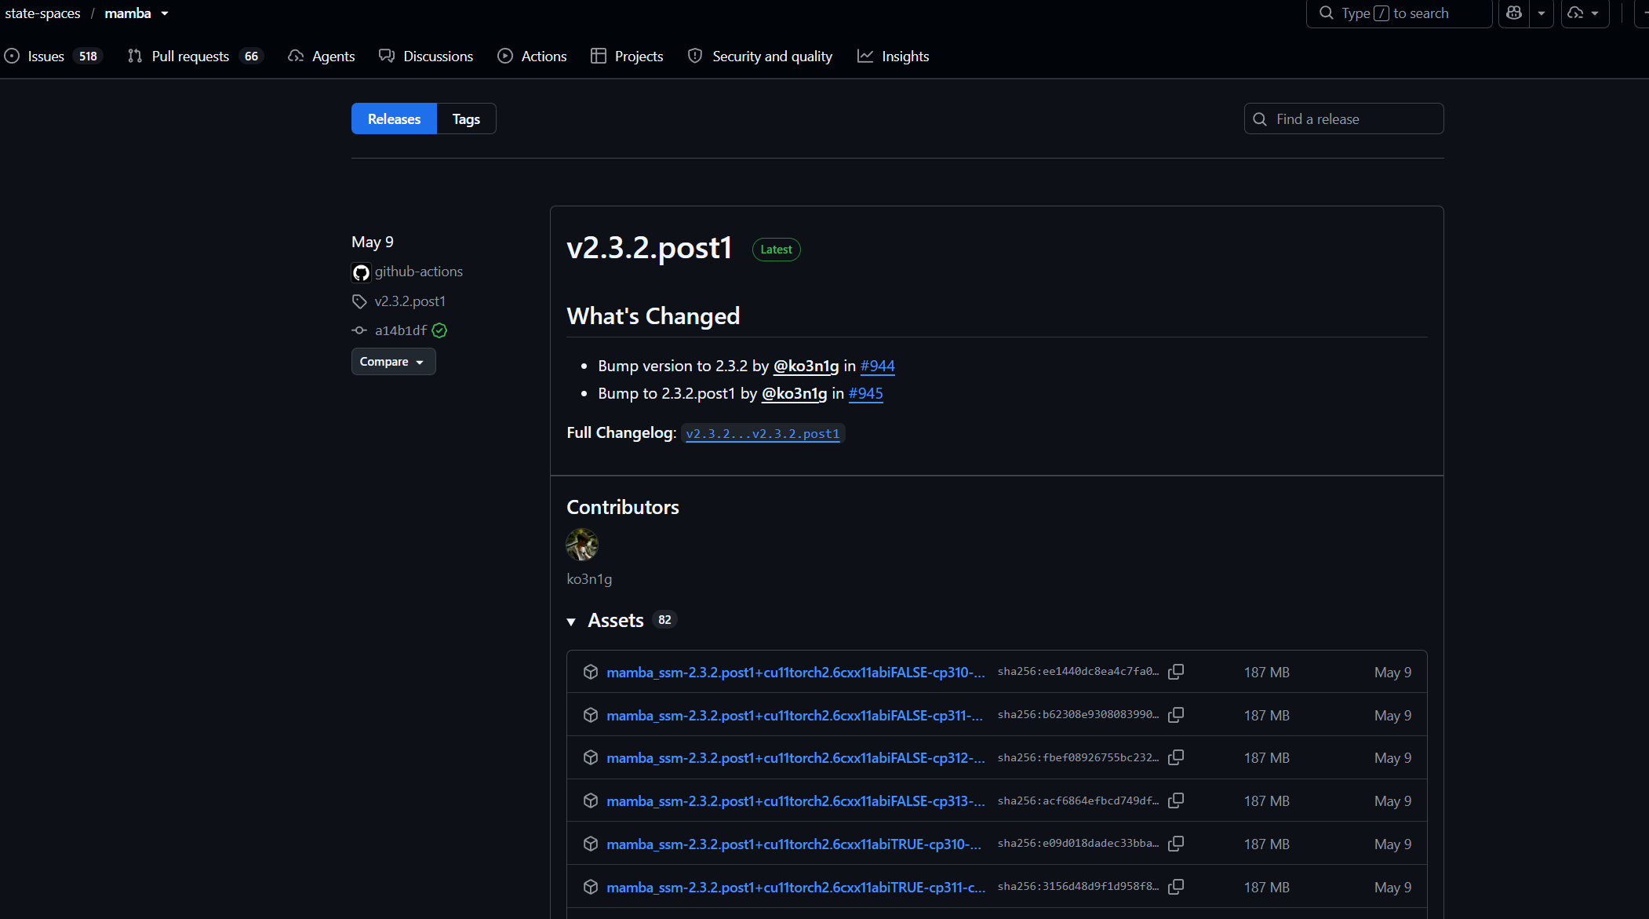Focus the Find a release field
Viewport: 1649px width, 919px height.
point(1344,119)
